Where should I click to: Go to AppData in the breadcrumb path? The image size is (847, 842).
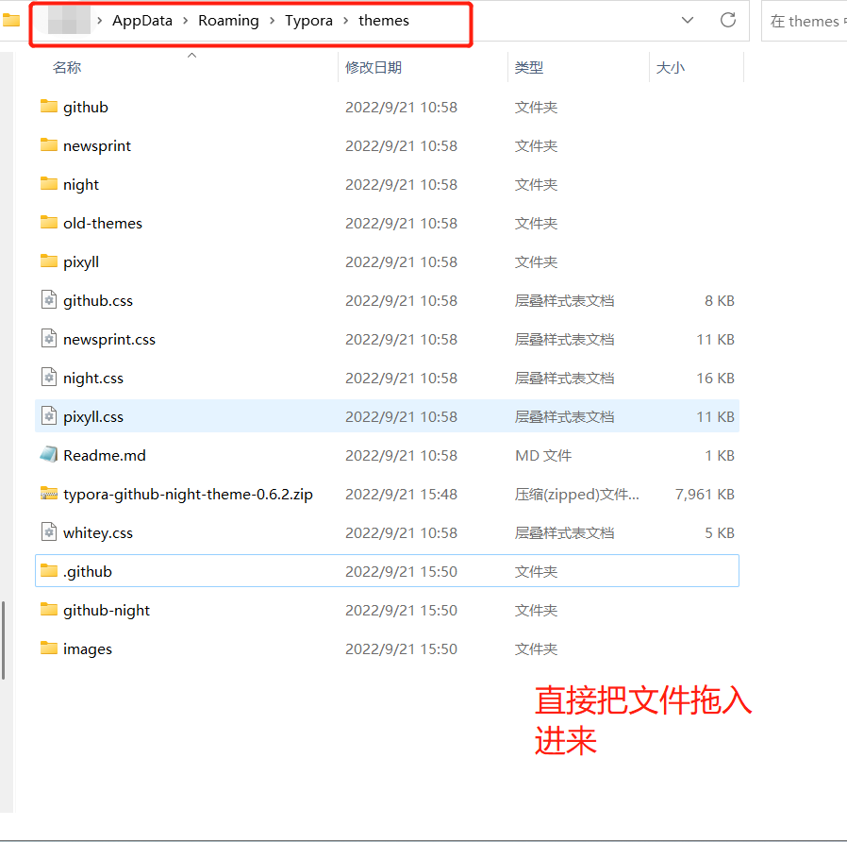[x=142, y=21]
